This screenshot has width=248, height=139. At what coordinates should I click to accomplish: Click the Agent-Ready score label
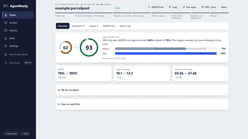click(x=111, y=37)
